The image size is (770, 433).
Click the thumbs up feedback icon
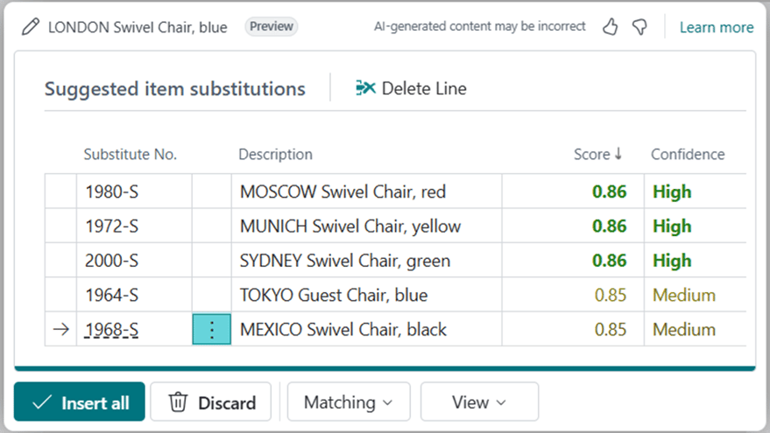pyautogui.click(x=611, y=27)
